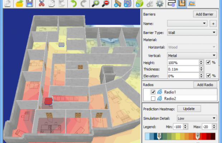Open settings with the gear icon
This screenshot has width=222, height=143.
point(160,4)
